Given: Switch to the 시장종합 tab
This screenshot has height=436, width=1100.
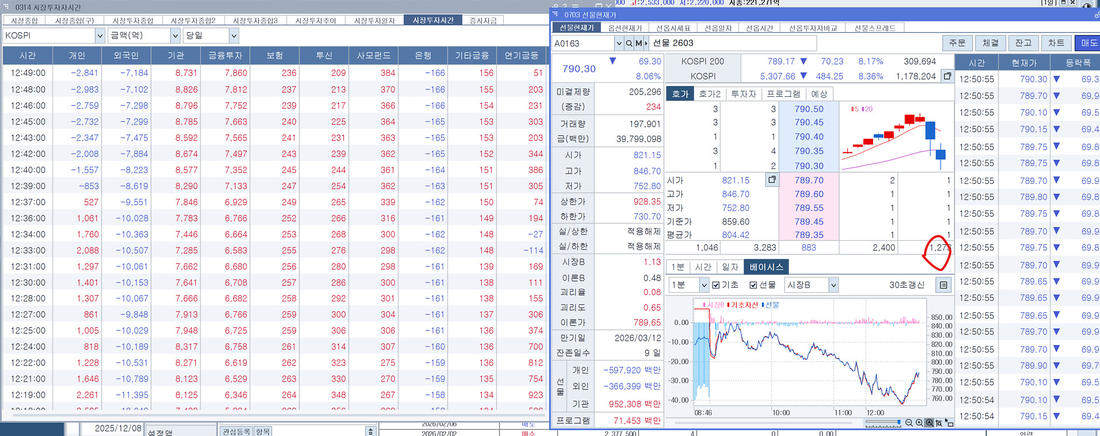Looking at the screenshot, I should click(x=25, y=21).
